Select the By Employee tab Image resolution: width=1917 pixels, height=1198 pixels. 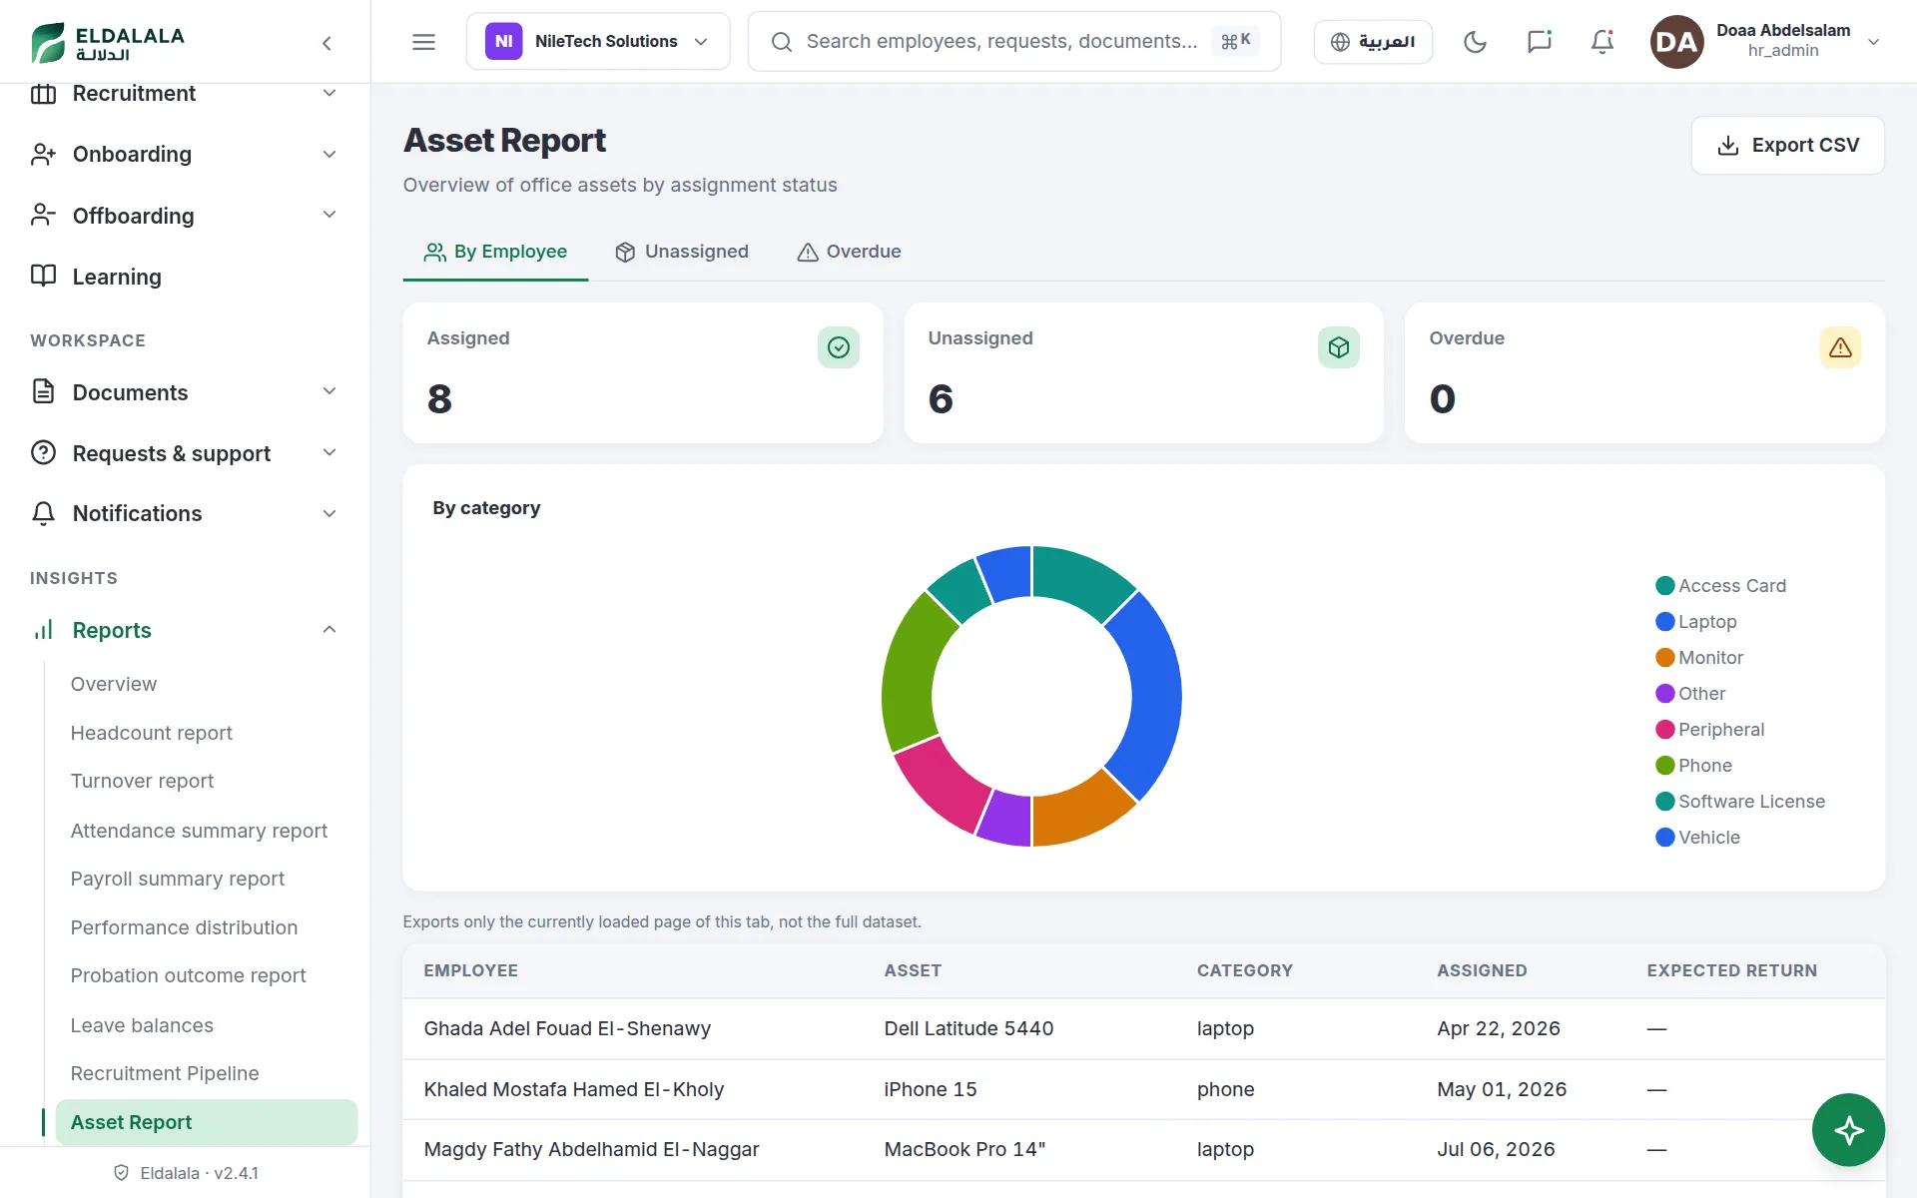coord(495,252)
